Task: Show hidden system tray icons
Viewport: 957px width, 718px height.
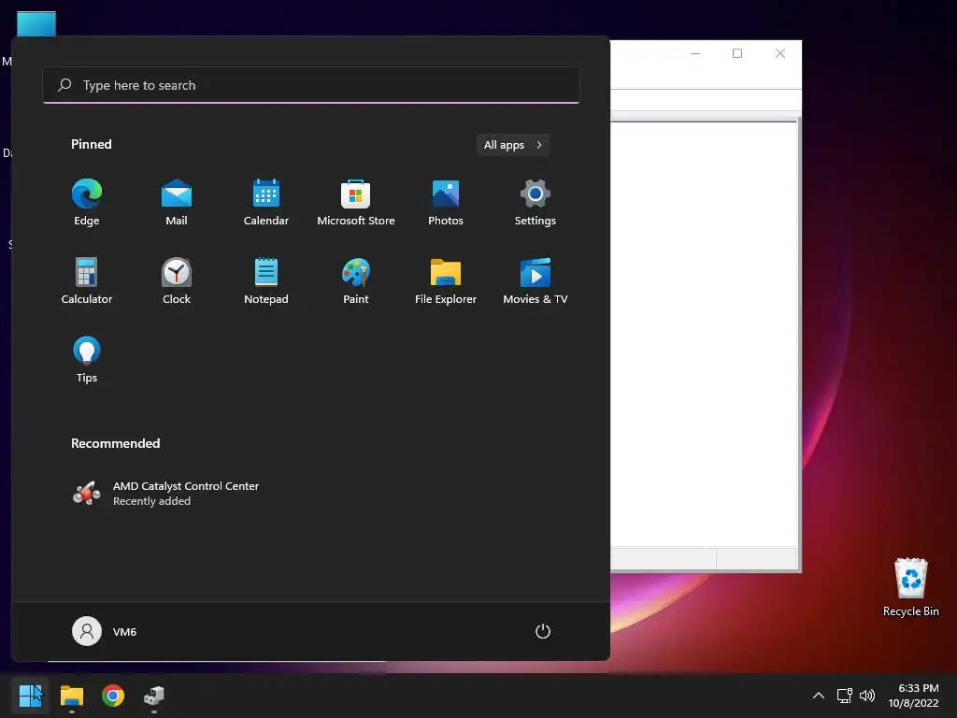Action: click(x=819, y=696)
